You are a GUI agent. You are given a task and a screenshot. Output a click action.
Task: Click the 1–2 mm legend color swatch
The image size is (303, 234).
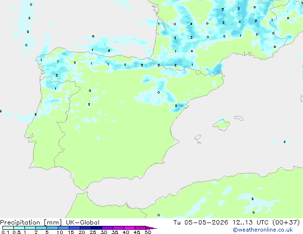pyautogui.click(x=30, y=228)
